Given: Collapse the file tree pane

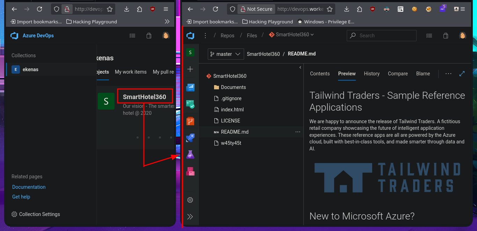Looking at the screenshot, I should click(300, 67).
